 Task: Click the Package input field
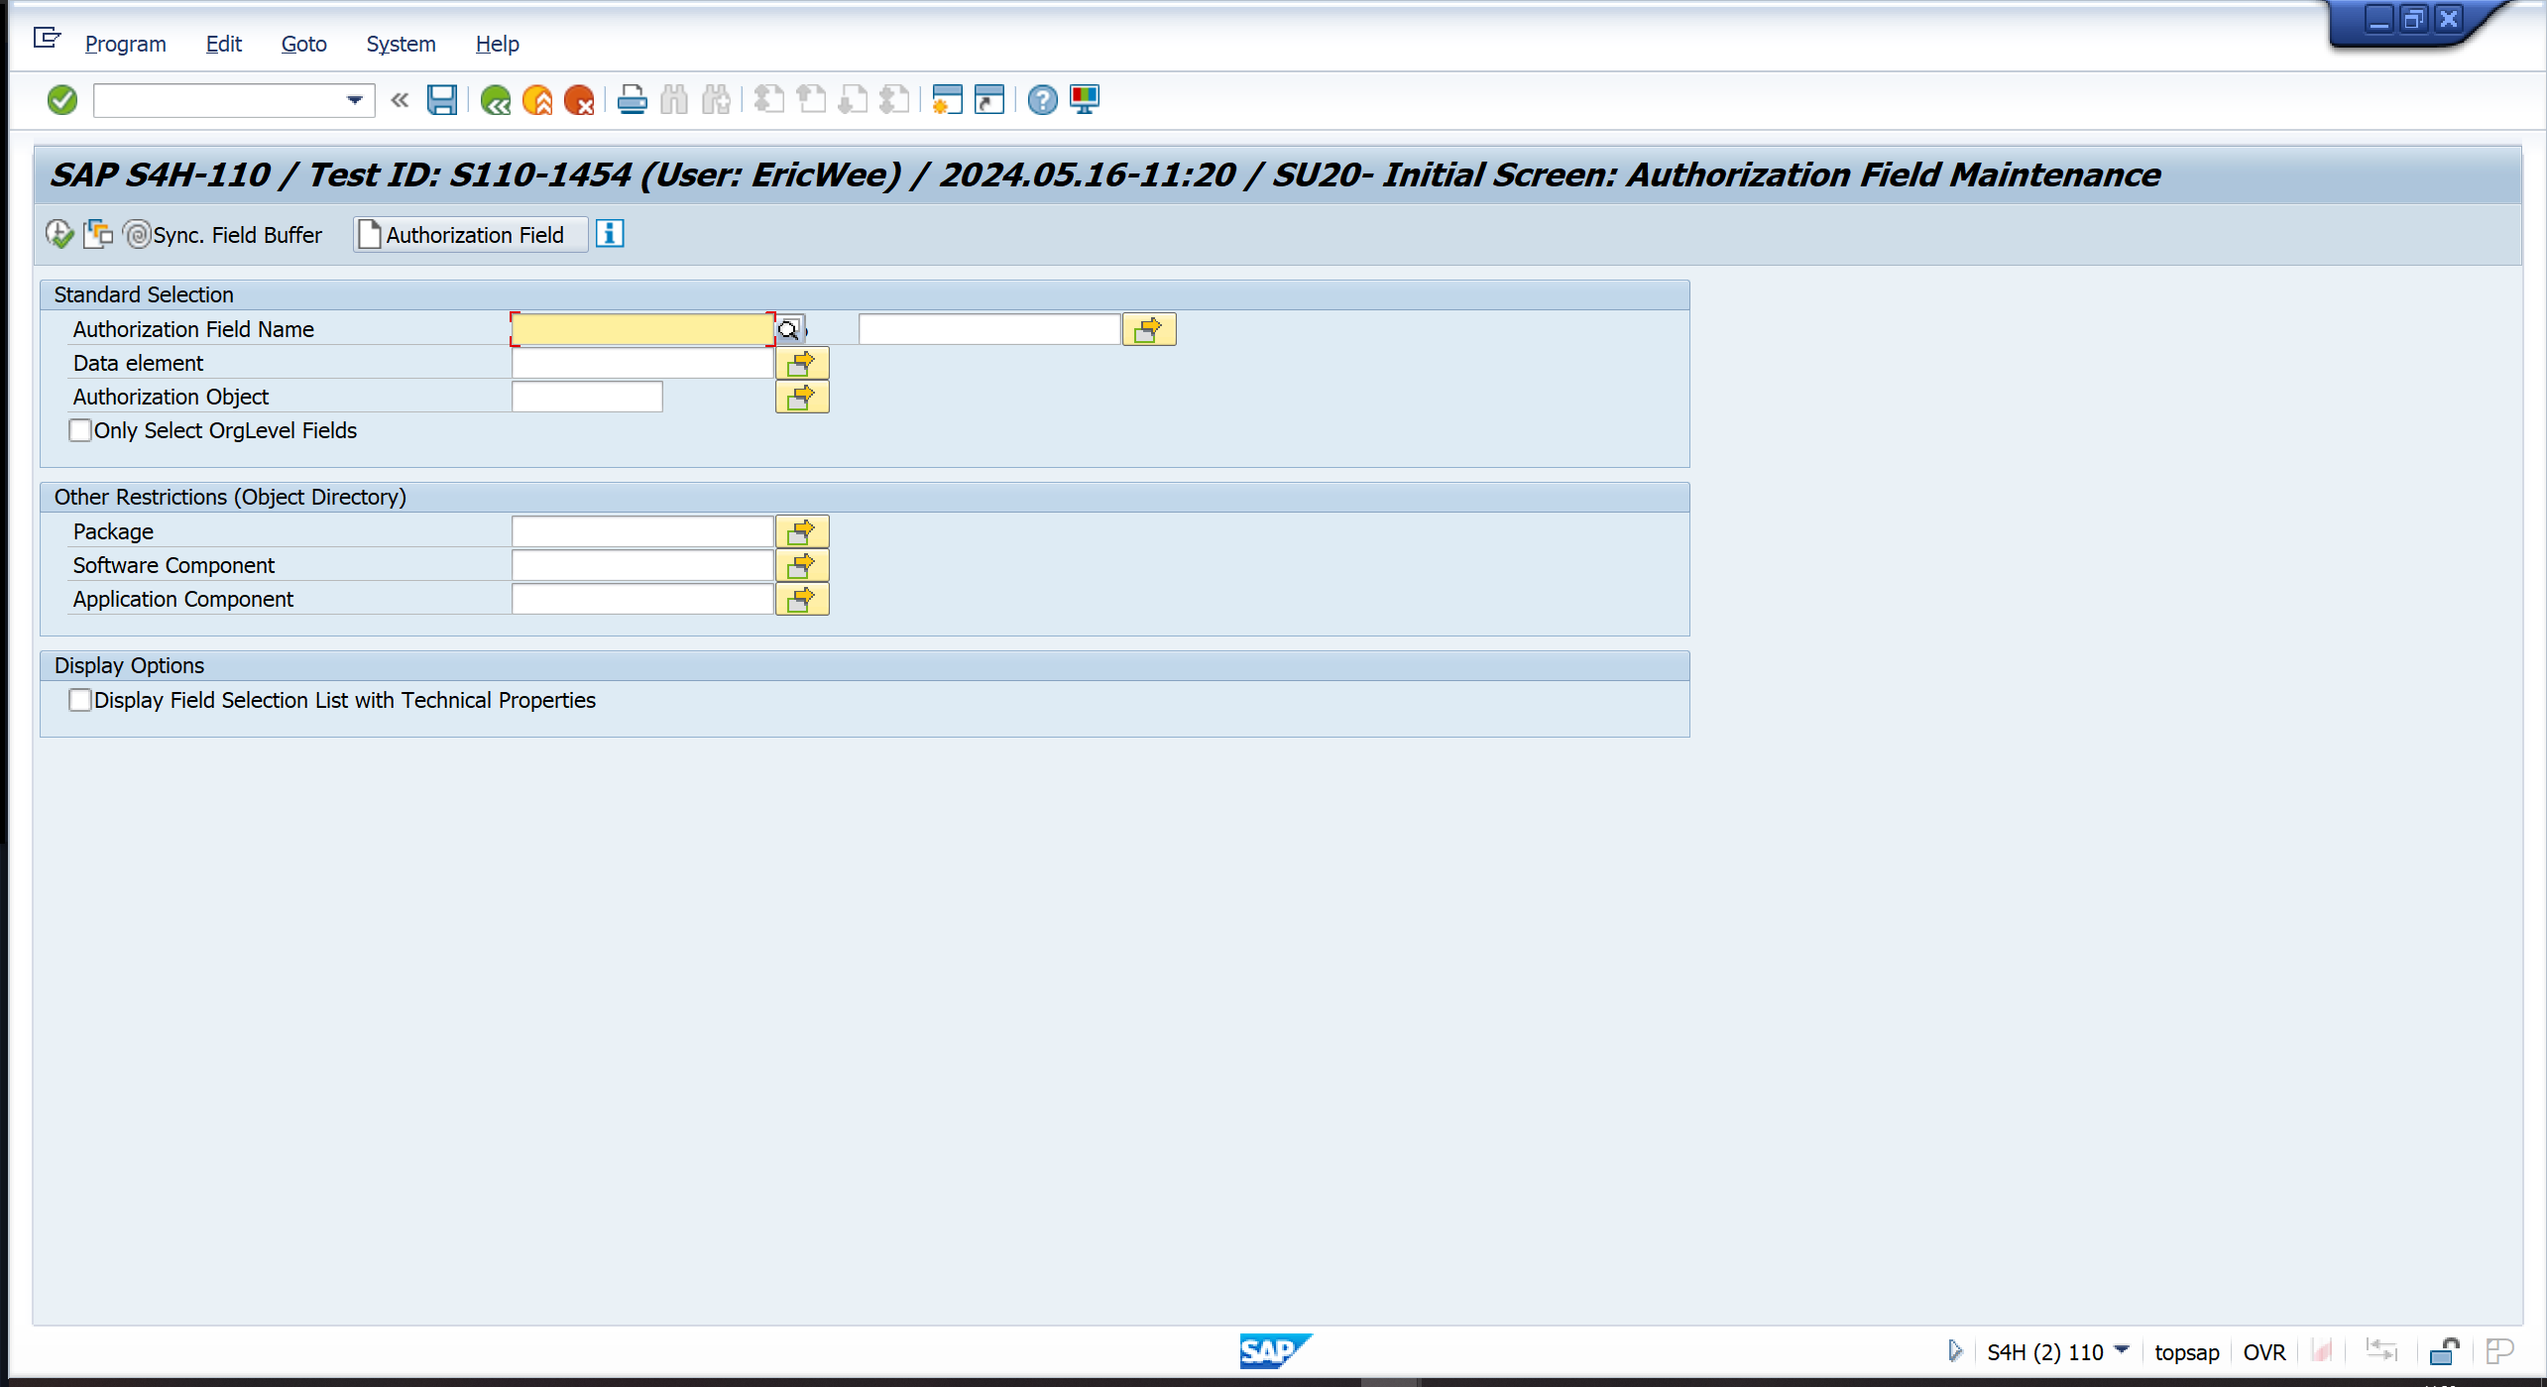(x=642, y=531)
